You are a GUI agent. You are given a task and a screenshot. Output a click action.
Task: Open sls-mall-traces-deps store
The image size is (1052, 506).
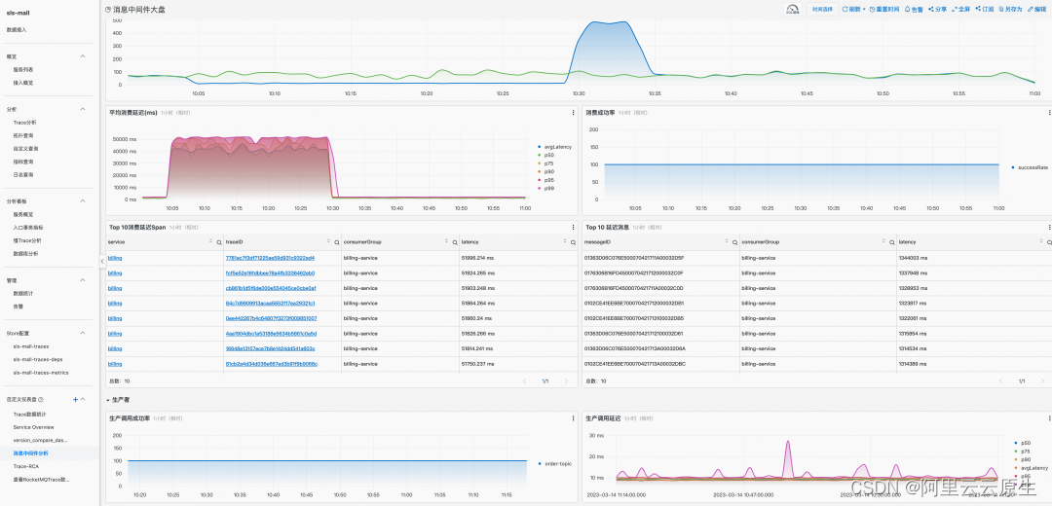[x=38, y=359]
